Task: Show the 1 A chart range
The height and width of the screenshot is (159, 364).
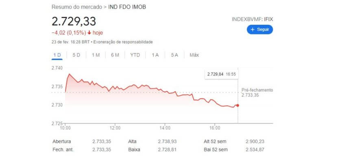Action: tap(155, 55)
